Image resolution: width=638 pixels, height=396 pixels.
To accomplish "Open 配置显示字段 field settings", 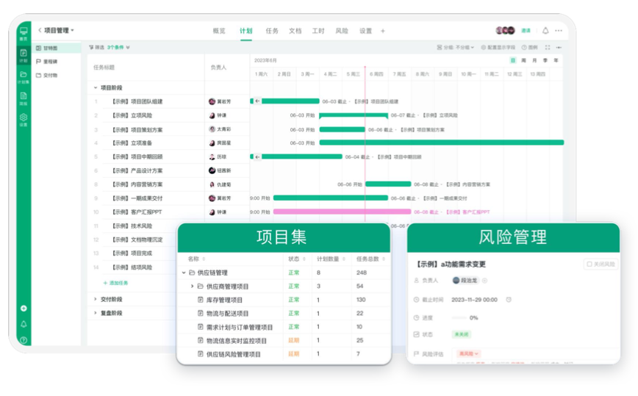I will tap(498, 47).
